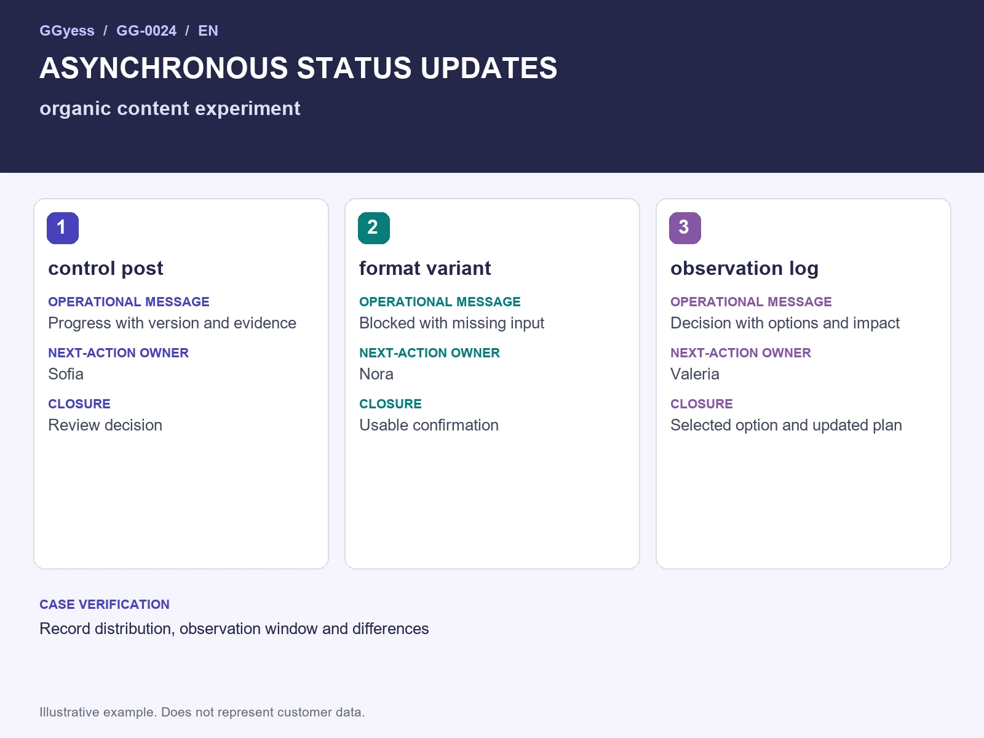Select the subtitle 'organic content experiment'
Screen dimensions: 984x738
170,108
